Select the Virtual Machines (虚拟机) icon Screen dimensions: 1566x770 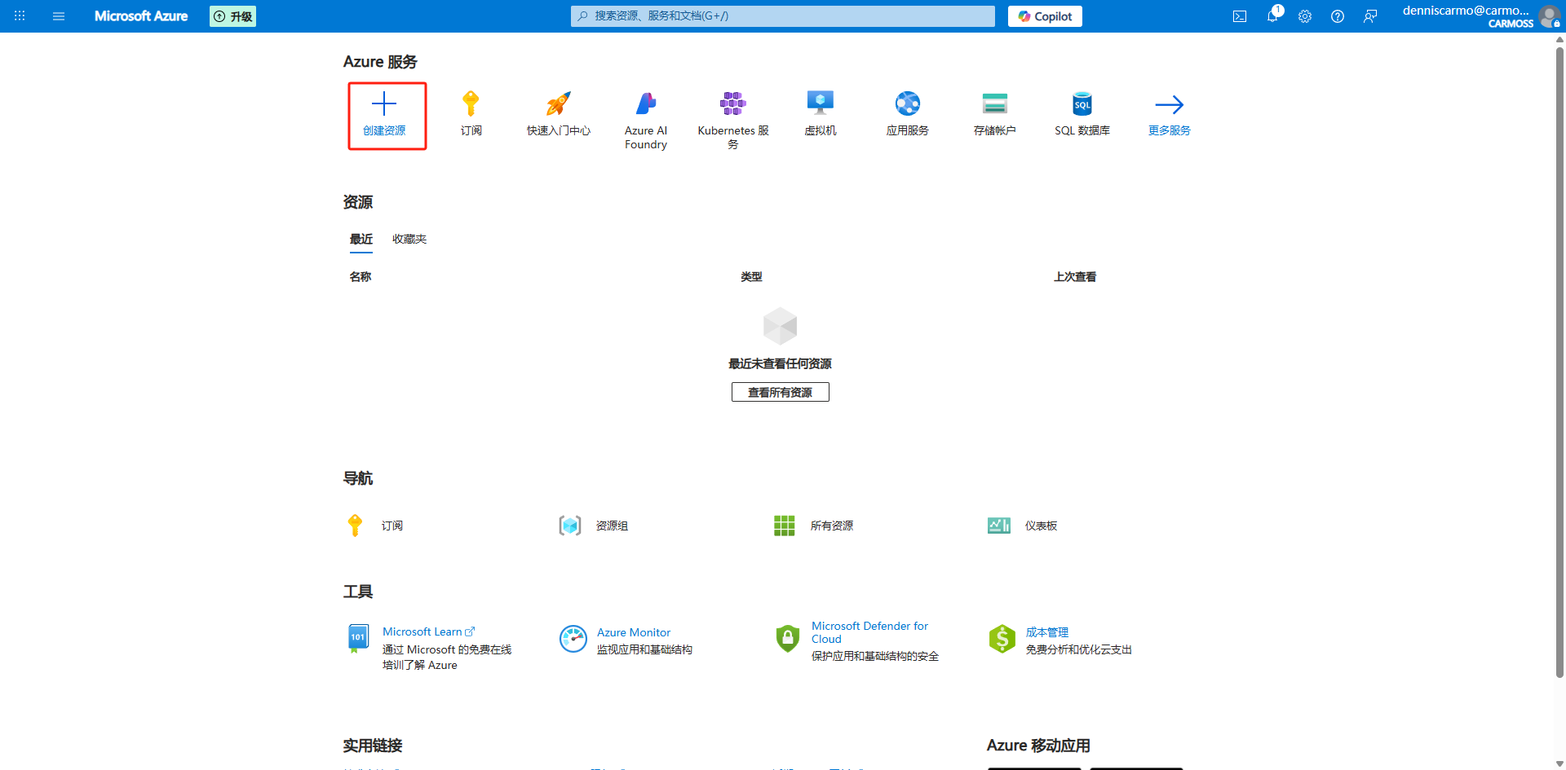[820, 104]
